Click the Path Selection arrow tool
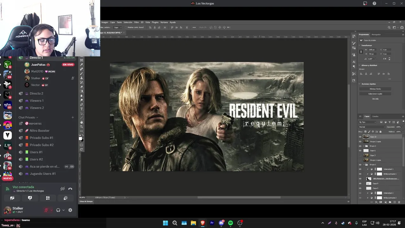 pyautogui.click(x=81, y=113)
